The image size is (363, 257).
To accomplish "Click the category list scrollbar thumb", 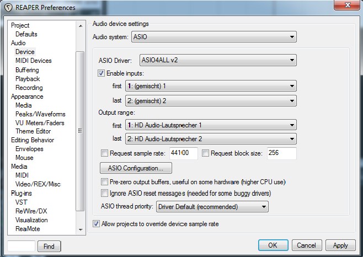I will pyautogui.click(x=80, y=131).
